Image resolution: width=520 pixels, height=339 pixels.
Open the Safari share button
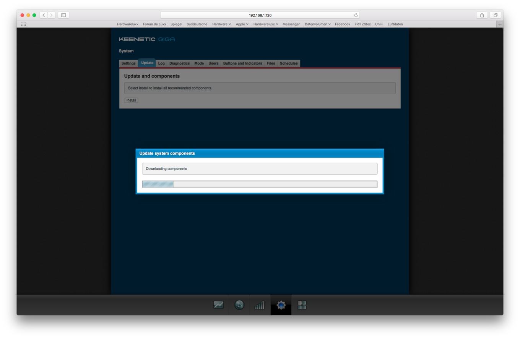(x=482, y=15)
